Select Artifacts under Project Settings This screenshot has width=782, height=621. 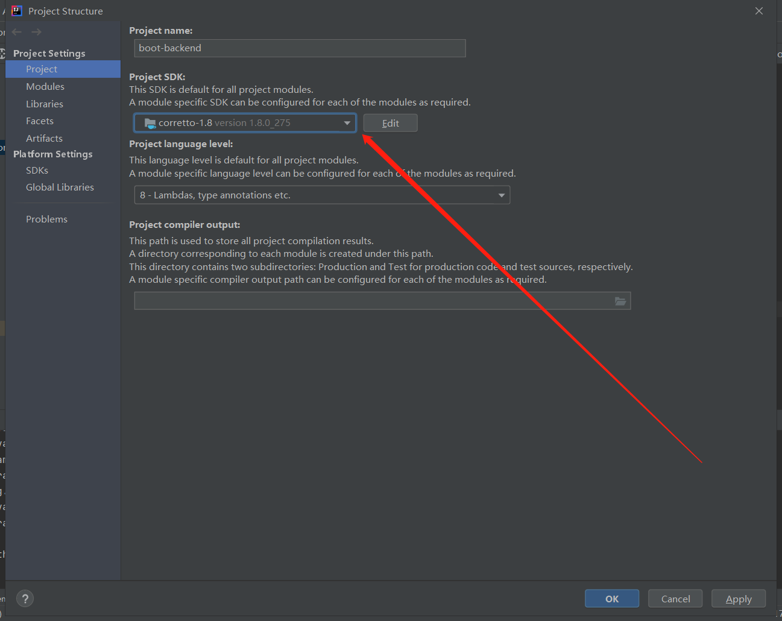point(44,138)
